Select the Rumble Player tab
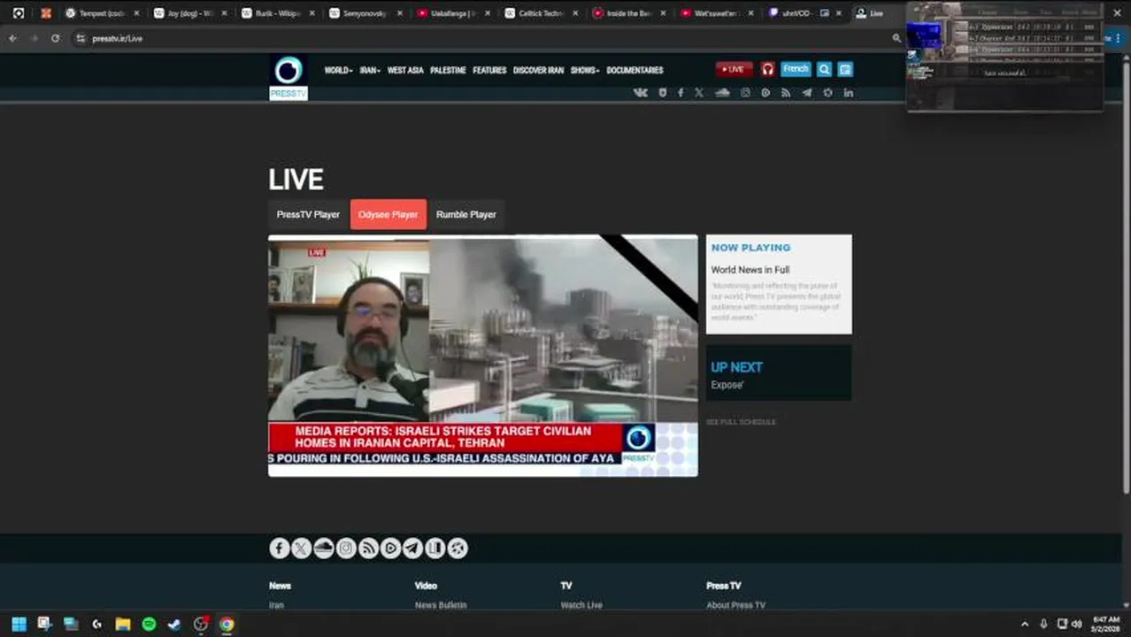Screen dimensions: 1131x637 465,215
